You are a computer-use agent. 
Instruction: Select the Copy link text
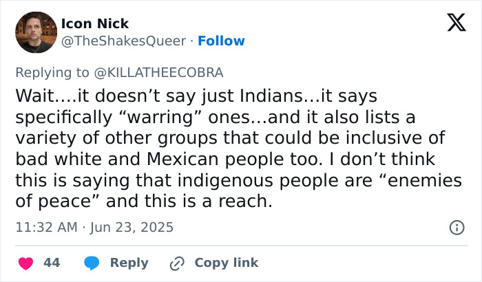(227, 263)
